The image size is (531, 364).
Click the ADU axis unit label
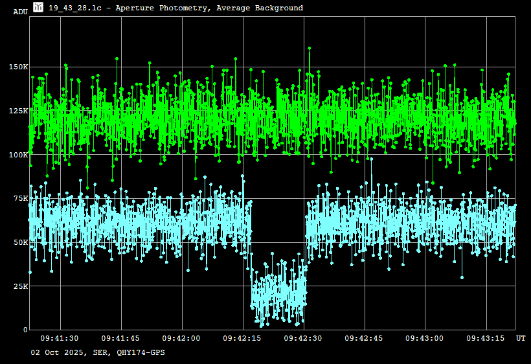pyautogui.click(x=20, y=12)
